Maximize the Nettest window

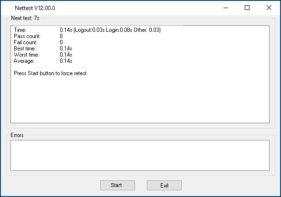coord(247,8)
